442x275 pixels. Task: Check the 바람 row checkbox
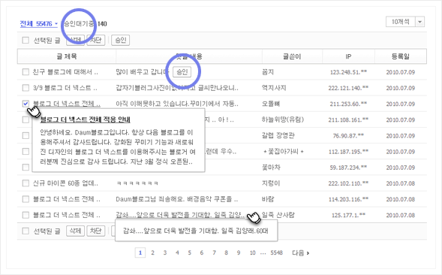(26, 199)
